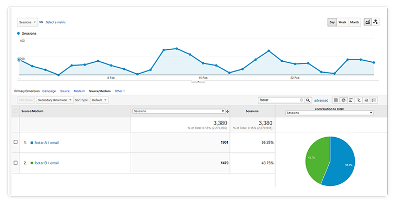Switch graph to Day view
Image resolution: width=396 pixels, height=206 pixels.
click(332, 22)
